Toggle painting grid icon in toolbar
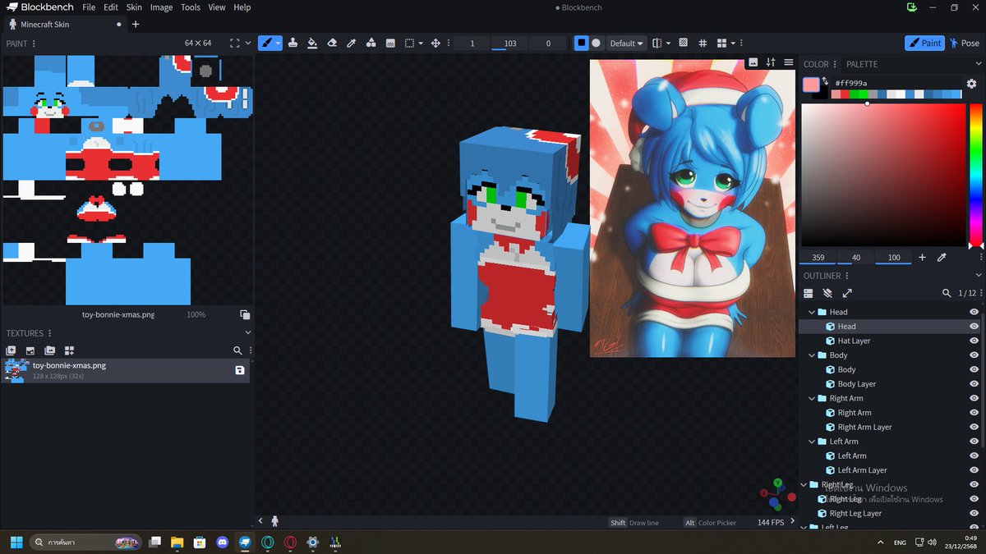 point(703,43)
